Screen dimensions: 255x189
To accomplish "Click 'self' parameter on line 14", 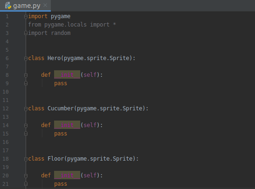I will (x=90, y=125).
